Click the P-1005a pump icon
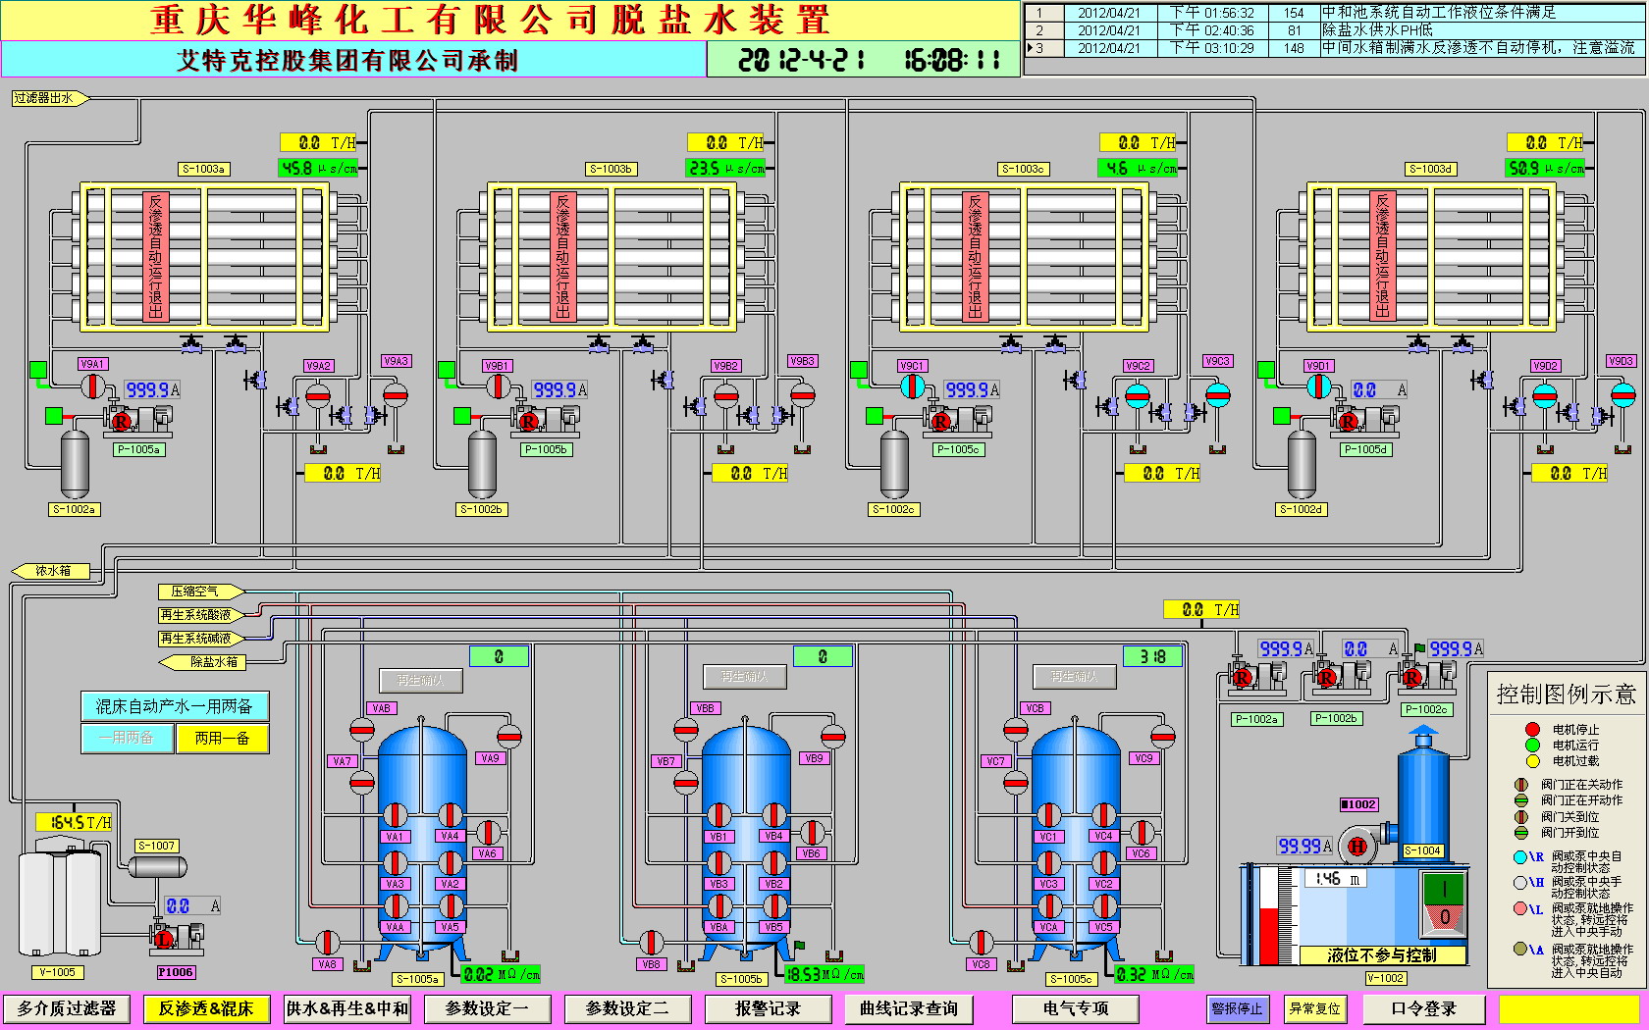The height and width of the screenshot is (1030, 1649). 138,420
